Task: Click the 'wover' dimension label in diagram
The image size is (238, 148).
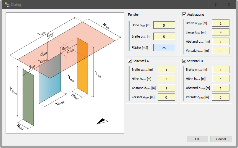Action: [x=106, y=26]
